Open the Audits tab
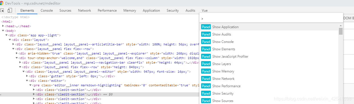354x104 pixels. pos(190,11)
